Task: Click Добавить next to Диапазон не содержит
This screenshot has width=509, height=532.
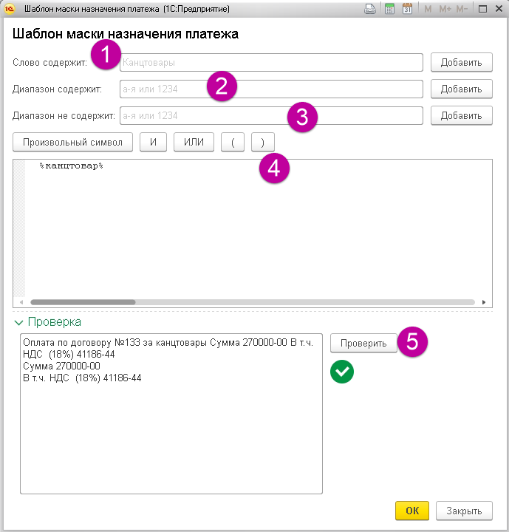Action: tap(461, 116)
